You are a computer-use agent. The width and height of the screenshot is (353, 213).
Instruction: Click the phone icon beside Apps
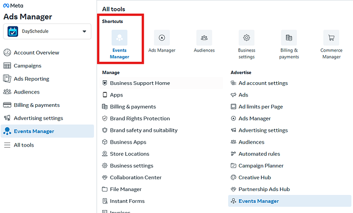(105, 94)
